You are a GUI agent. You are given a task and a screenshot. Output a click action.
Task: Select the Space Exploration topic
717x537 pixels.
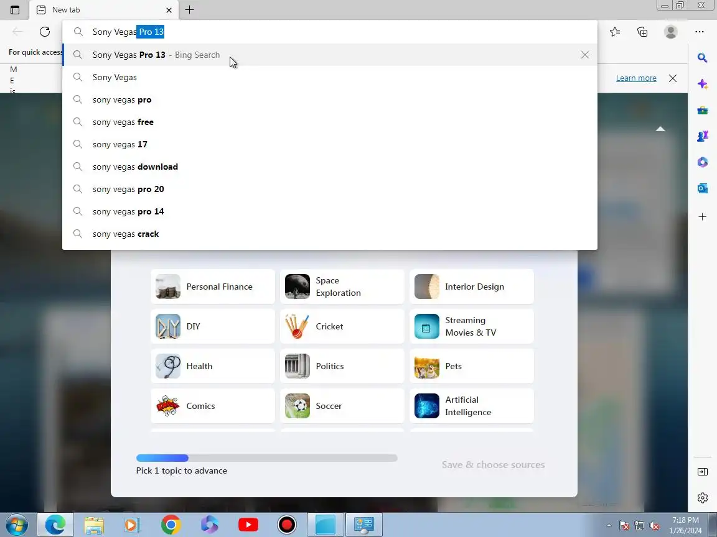point(342,287)
